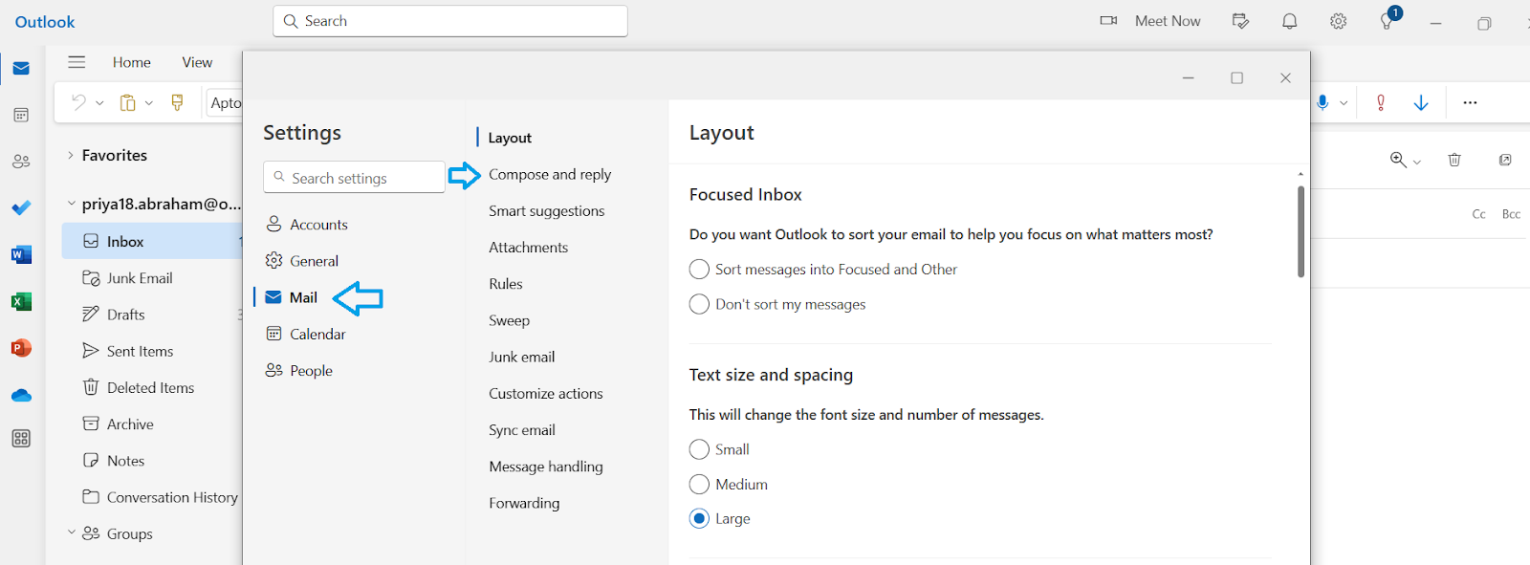Open the Settings gear in title bar
The height and width of the screenshot is (565, 1530).
click(1339, 21)
